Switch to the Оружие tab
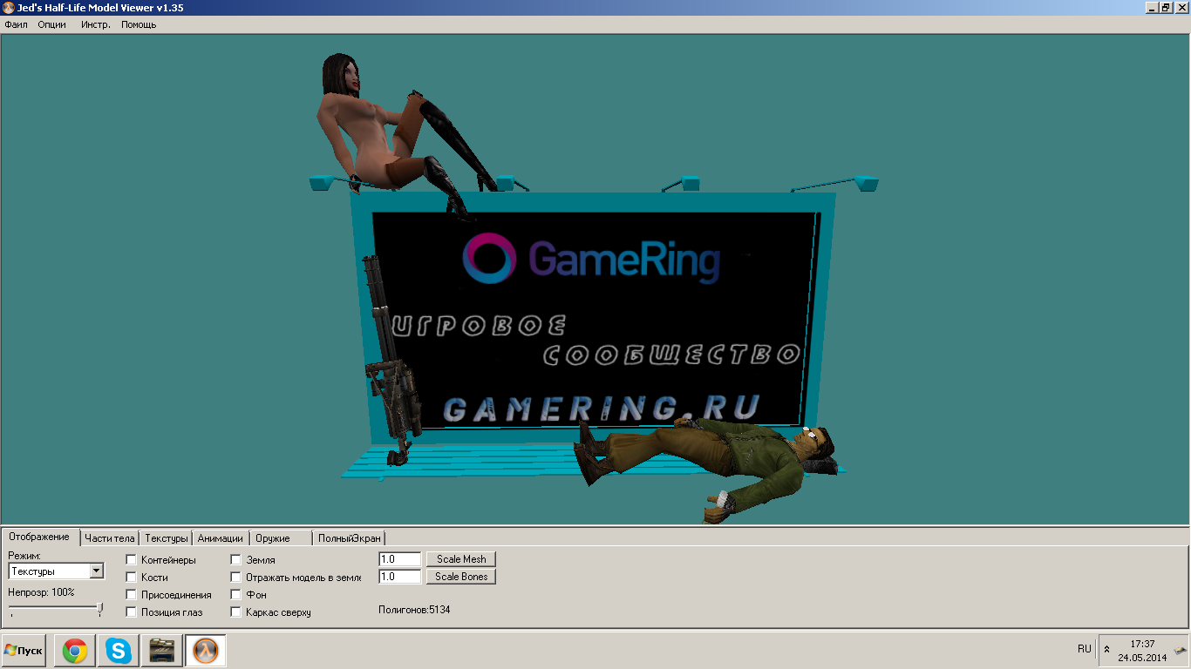 (x=281, y=538)
